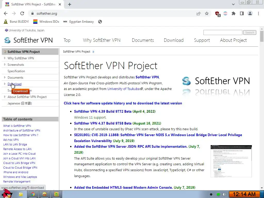Open the tab search chevron
Viewport: 264px width, 198px height.
233,4
